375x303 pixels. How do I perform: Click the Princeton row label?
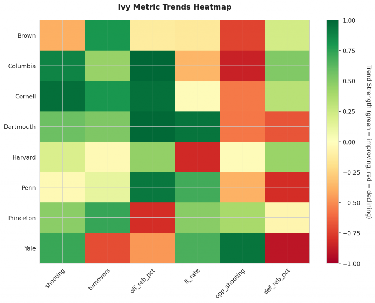click(x=23, y=218)
